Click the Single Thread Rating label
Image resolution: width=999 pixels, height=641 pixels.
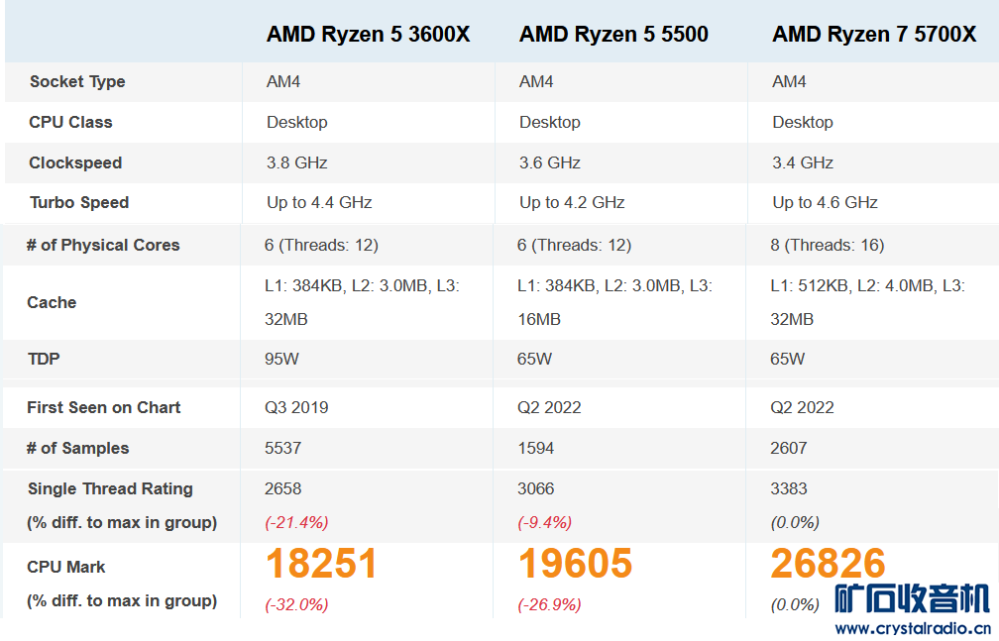110,489
